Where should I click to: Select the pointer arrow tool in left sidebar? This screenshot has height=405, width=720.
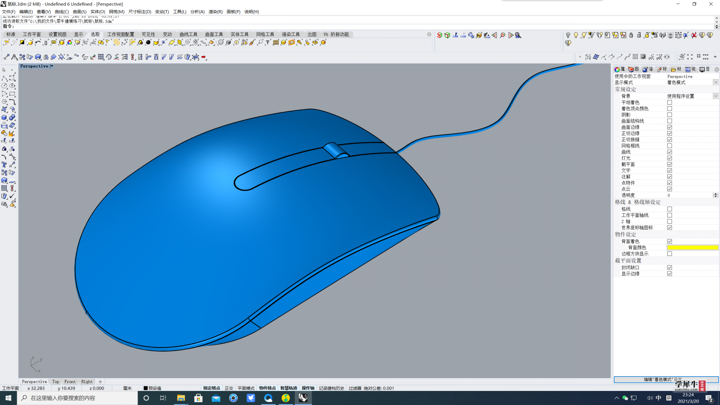click(x=4, y=70)
